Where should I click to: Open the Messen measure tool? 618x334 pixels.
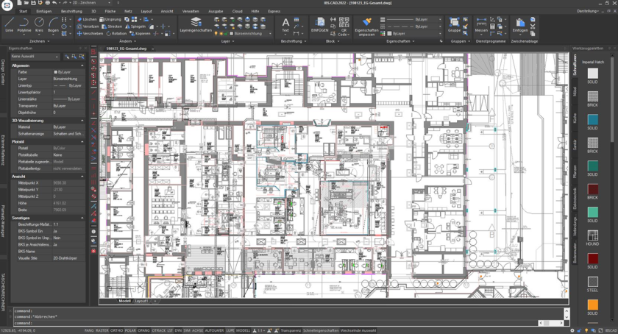pyautogui.click(x=481, y=25)
